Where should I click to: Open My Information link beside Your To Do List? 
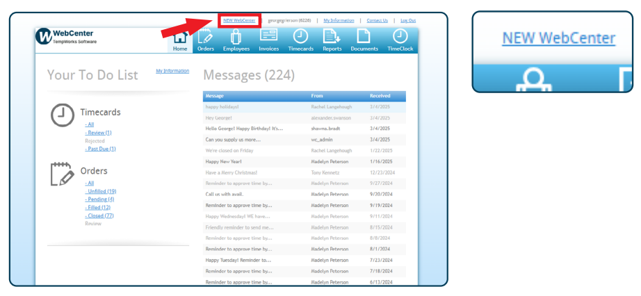(172, 71)
